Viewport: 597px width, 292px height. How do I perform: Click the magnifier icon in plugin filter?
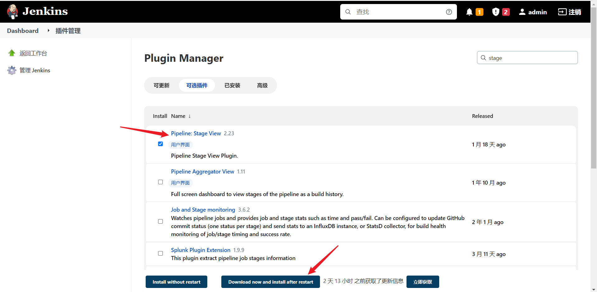pos(483,58)
